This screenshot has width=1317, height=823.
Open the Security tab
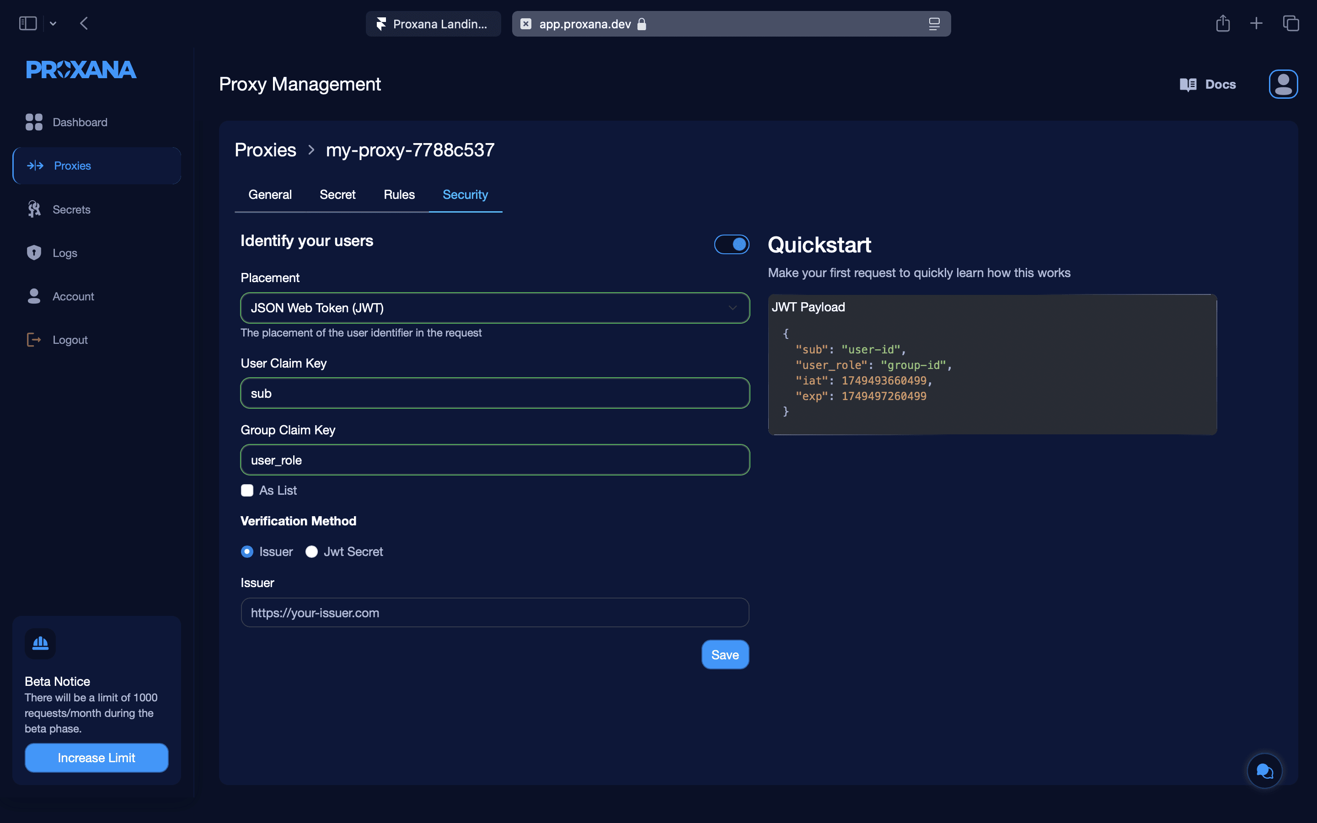[466, 194]
